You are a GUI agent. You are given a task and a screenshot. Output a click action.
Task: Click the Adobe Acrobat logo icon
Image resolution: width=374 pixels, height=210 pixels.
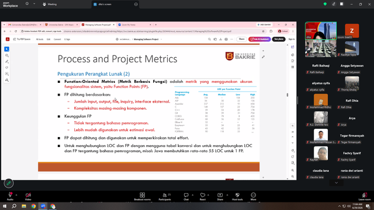click(8, 39)
